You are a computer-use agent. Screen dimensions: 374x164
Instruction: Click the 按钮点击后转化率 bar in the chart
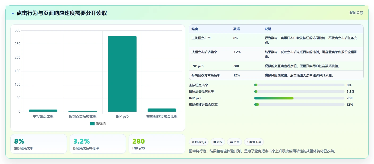(x=83, y=111)
